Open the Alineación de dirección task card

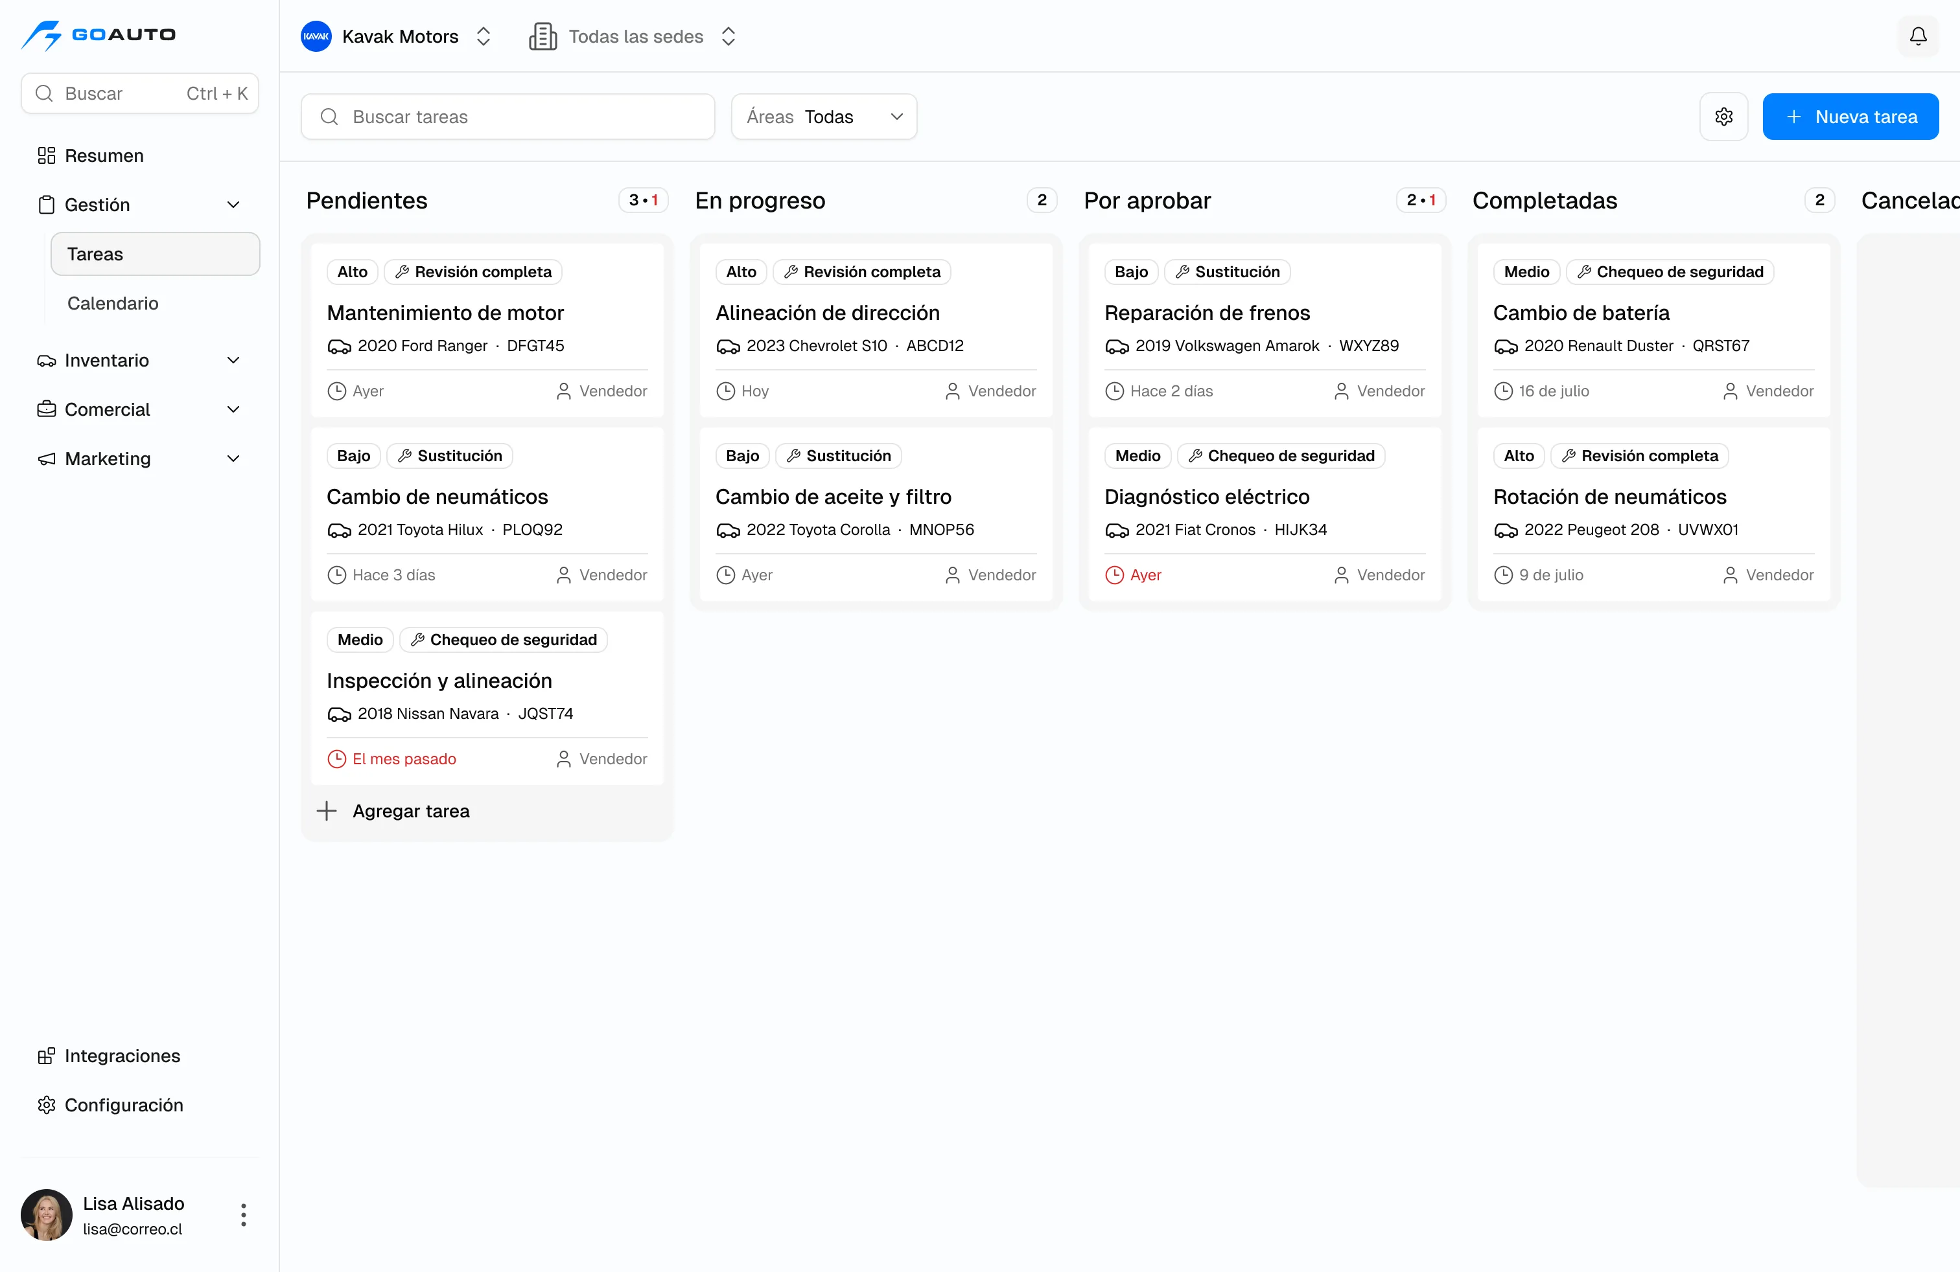pyautogui.click(x=876, y=330)
